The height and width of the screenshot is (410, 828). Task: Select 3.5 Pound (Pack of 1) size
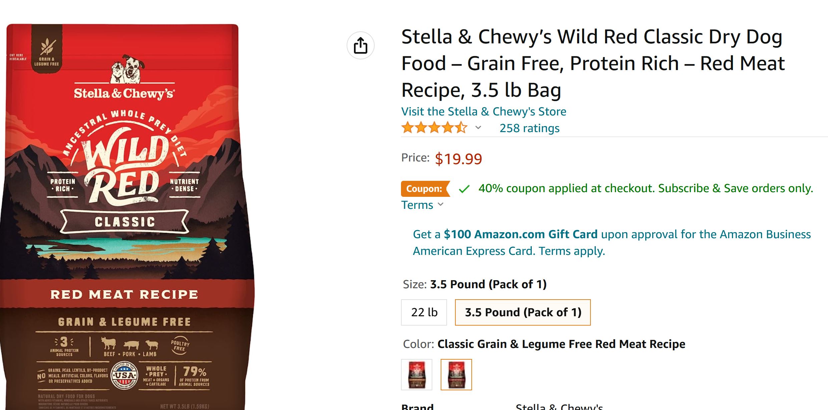(522, 312)
